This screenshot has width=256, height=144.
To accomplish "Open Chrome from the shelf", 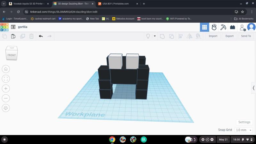I will (x=112, y=140).
